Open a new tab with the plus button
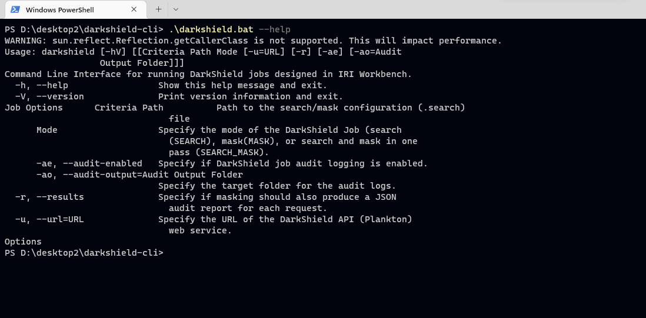Image resolution: width=646 pixels, height=318 pixels. click(x=159, y=9)
